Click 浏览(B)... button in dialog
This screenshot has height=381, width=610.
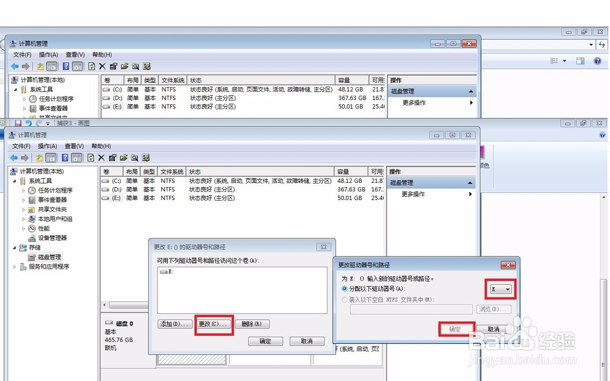(493, 309)
